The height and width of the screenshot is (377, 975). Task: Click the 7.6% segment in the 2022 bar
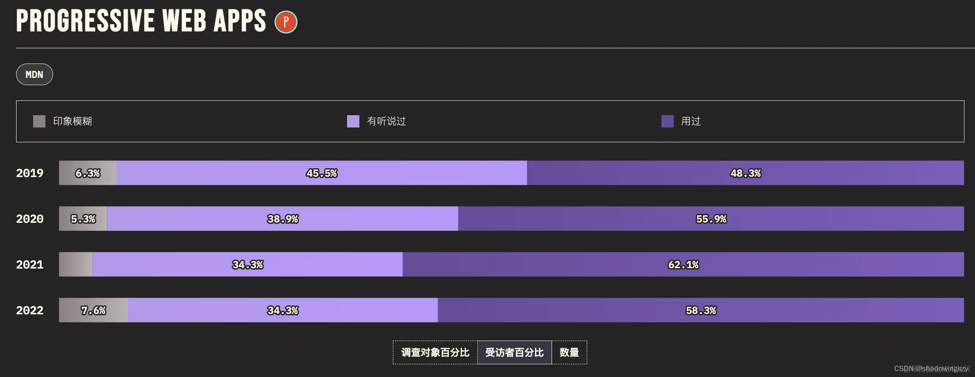pos(92,310)
